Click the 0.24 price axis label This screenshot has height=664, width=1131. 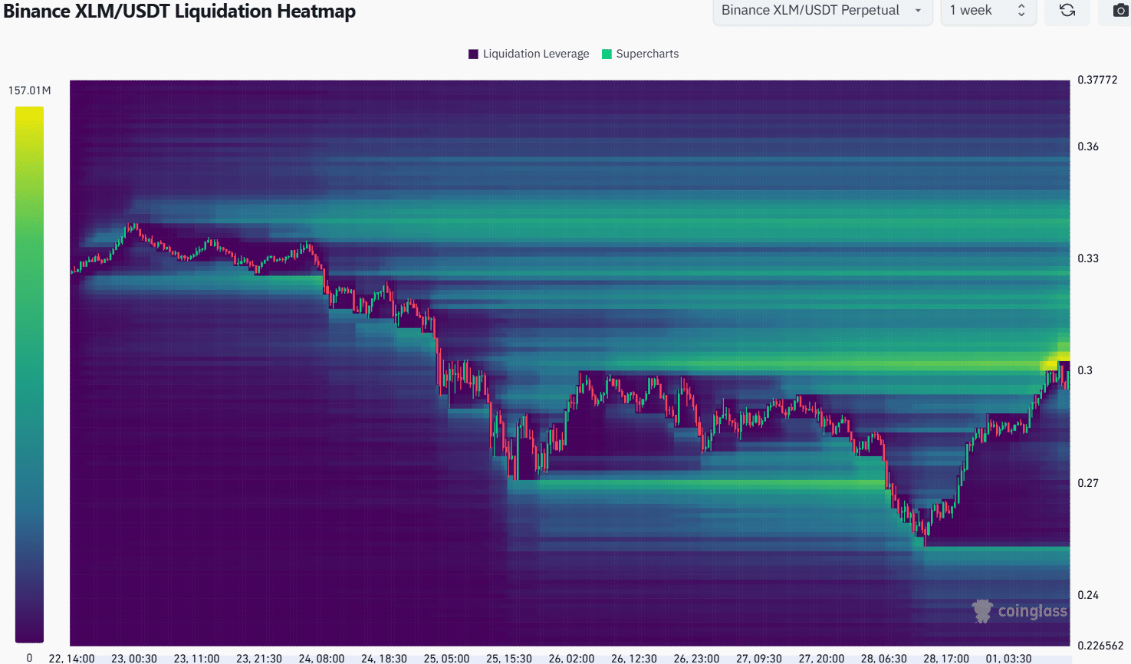click(x=1088, y=595)
